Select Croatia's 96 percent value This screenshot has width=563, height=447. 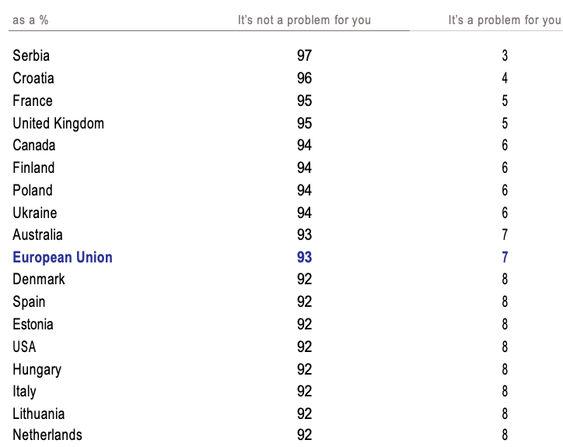pos(304,79)
